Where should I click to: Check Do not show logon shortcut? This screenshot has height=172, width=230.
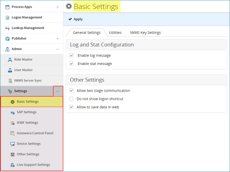point(71,99)
